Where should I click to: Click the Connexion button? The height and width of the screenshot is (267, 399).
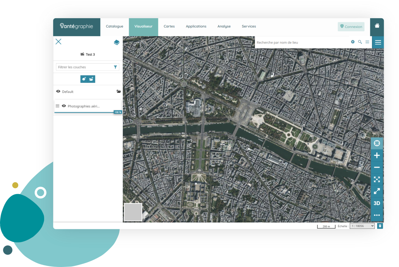351,26
